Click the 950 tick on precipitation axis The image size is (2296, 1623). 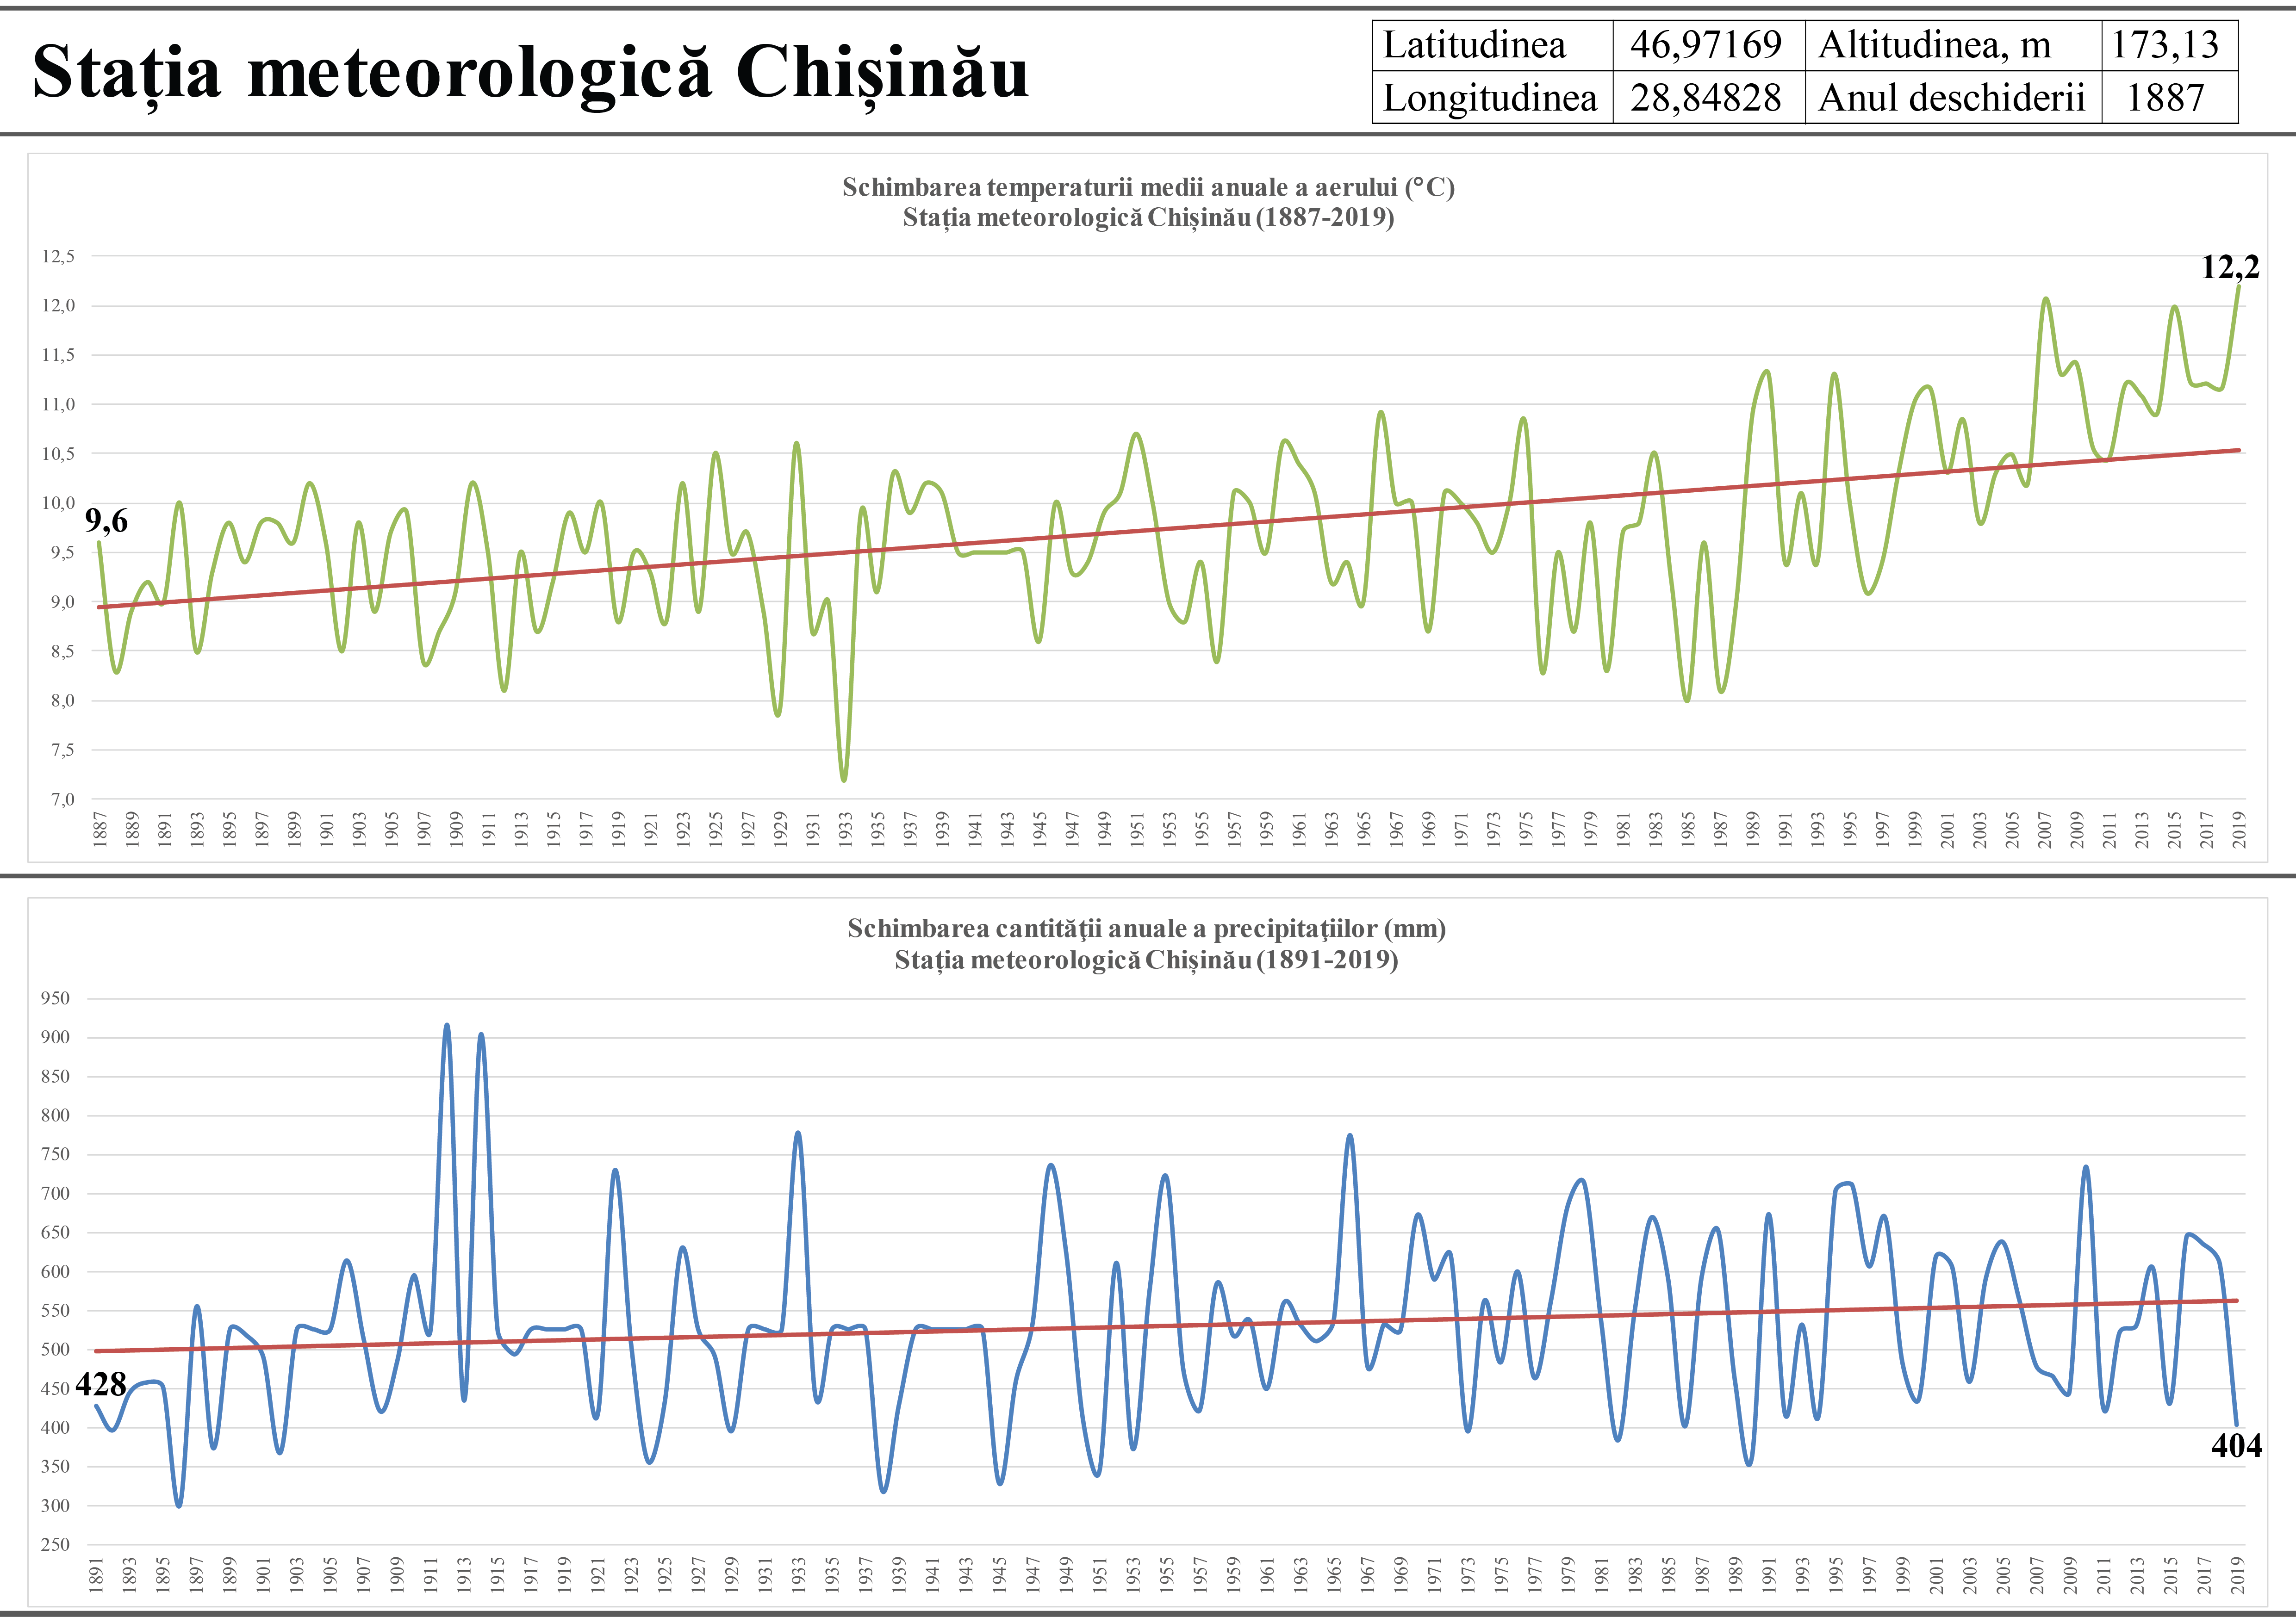coord(56,998)
